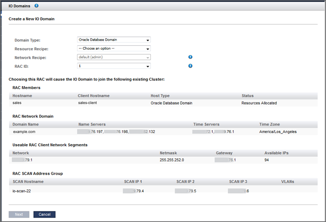The width and height of the screenshot is (326, 222).
Task: Click the 'io-scan-22' SCAN hostname cell
Action: click(x=22, y=191)
